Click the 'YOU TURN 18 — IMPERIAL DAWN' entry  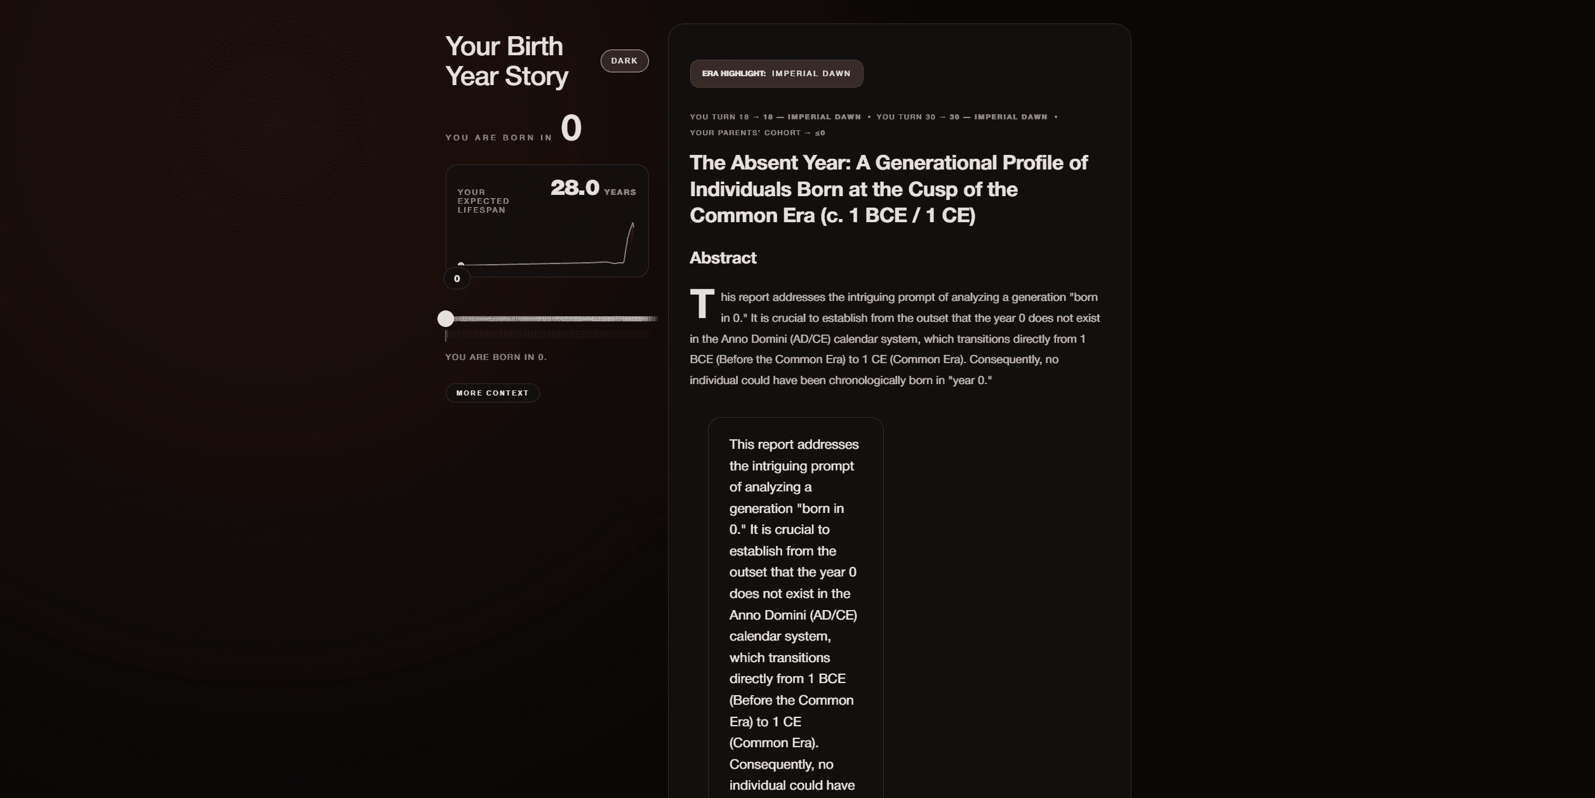[775, 116]
